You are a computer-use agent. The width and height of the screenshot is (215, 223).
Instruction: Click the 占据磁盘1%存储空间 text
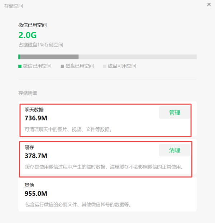[41, 45]
